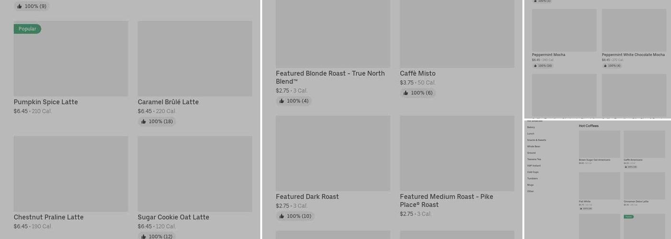Open the Teavana Tea category
Screen dimensions: 671x239
click(534, 159)
